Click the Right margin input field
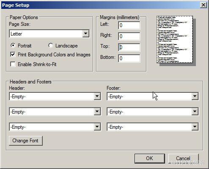This screenshot has width=209, height=169. (x=129, y=36)
